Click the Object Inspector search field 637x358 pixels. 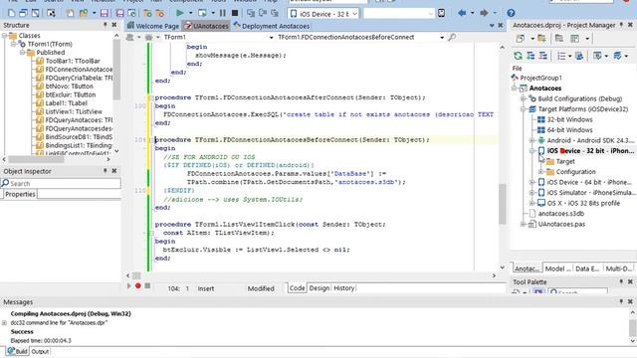pos(61,183)
